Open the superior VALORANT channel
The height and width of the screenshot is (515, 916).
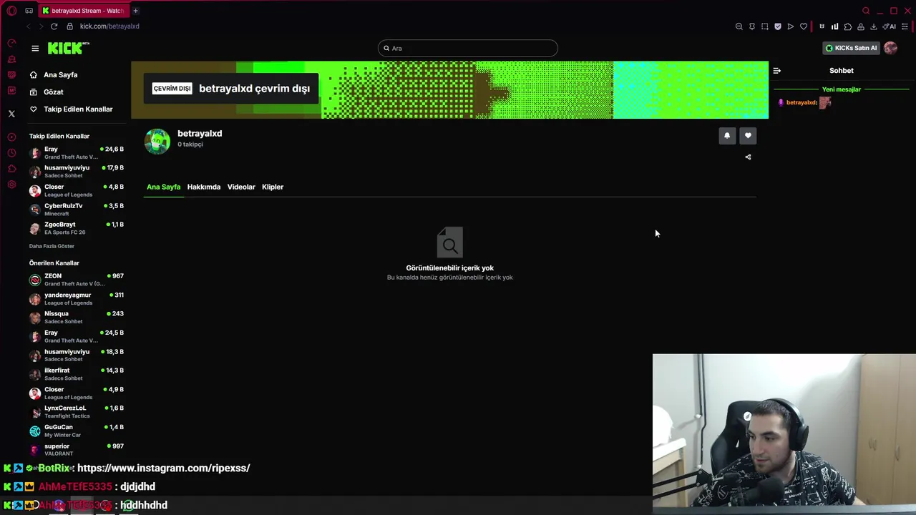tap(77, 449)
